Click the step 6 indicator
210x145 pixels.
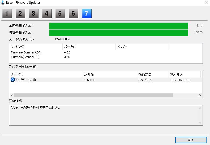coord(73,13)
